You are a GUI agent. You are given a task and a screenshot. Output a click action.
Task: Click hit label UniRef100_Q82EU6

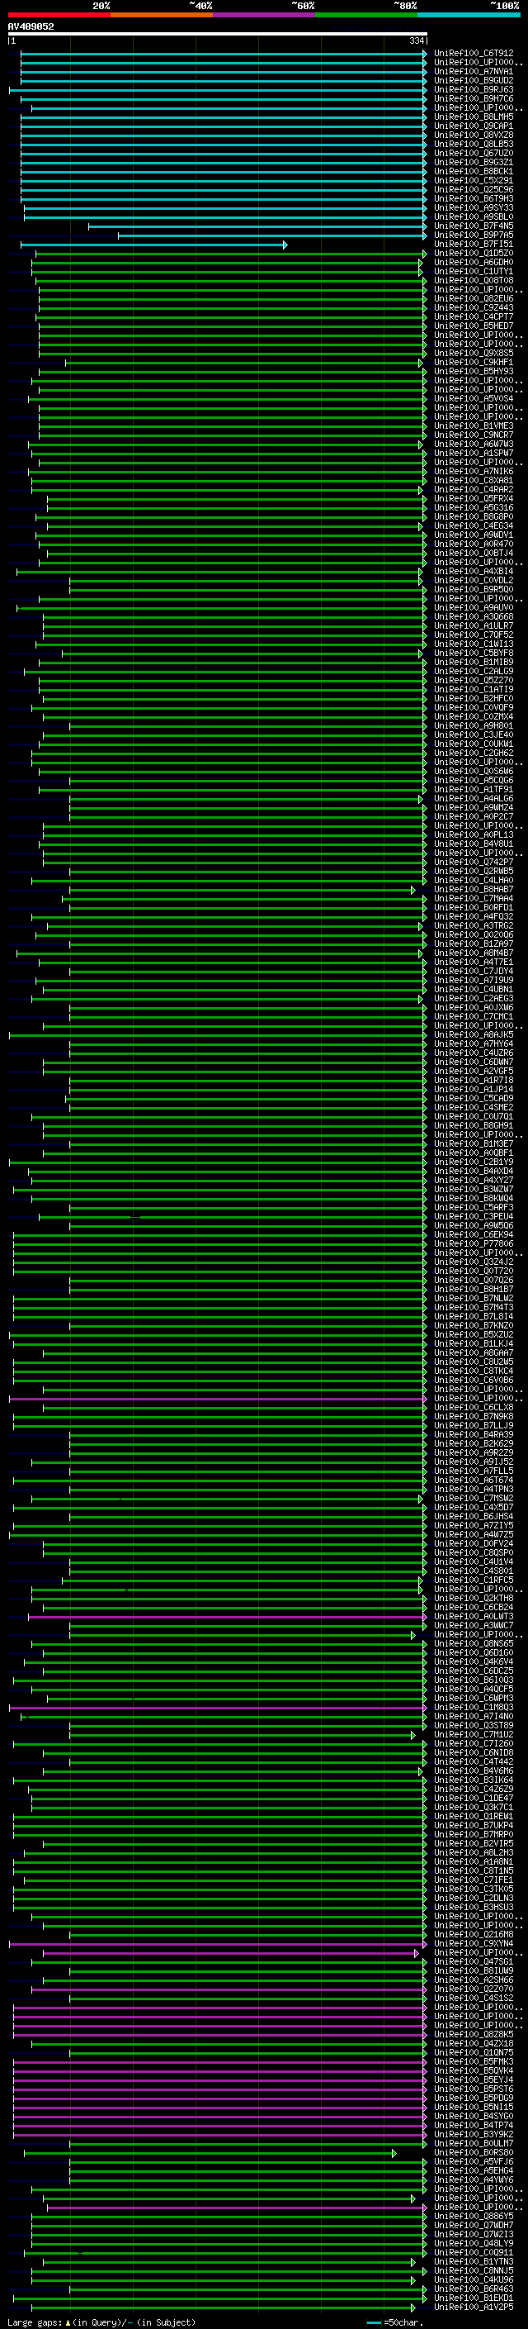474,298
